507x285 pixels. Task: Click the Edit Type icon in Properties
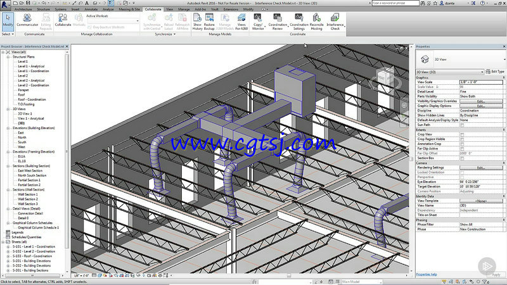tap(488, 72)
